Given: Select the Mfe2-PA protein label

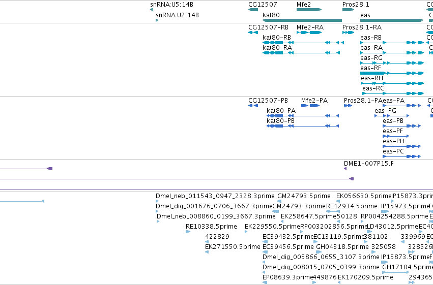Looking at the screenshot, I should pyautogui.click(x=314, y=100).
